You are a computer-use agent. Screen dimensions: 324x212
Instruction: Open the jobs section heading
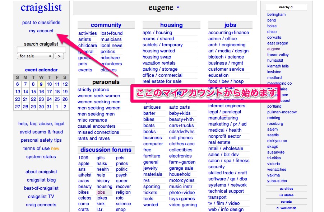pyautogui.click(x=230, y=25)
